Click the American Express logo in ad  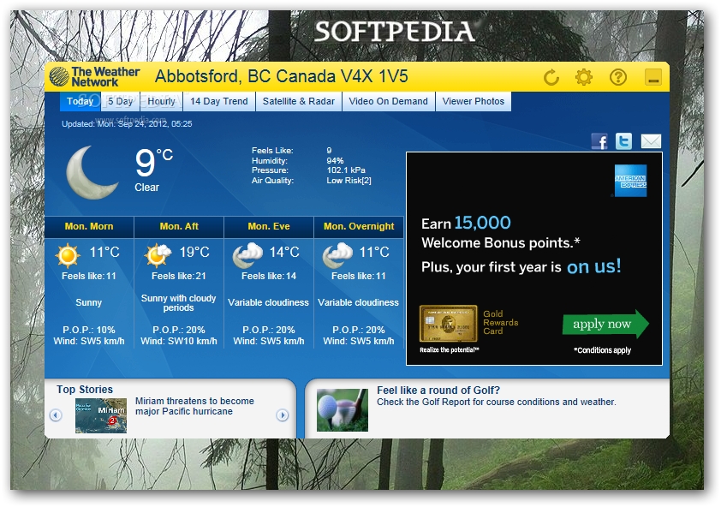630,181
